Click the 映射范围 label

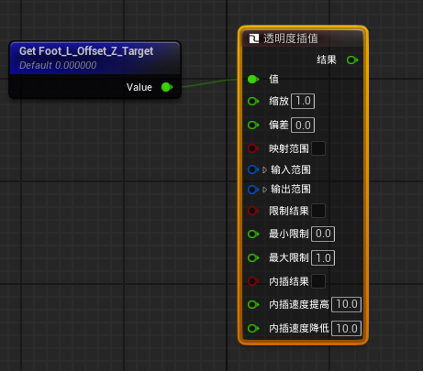[x=289, y=148]
